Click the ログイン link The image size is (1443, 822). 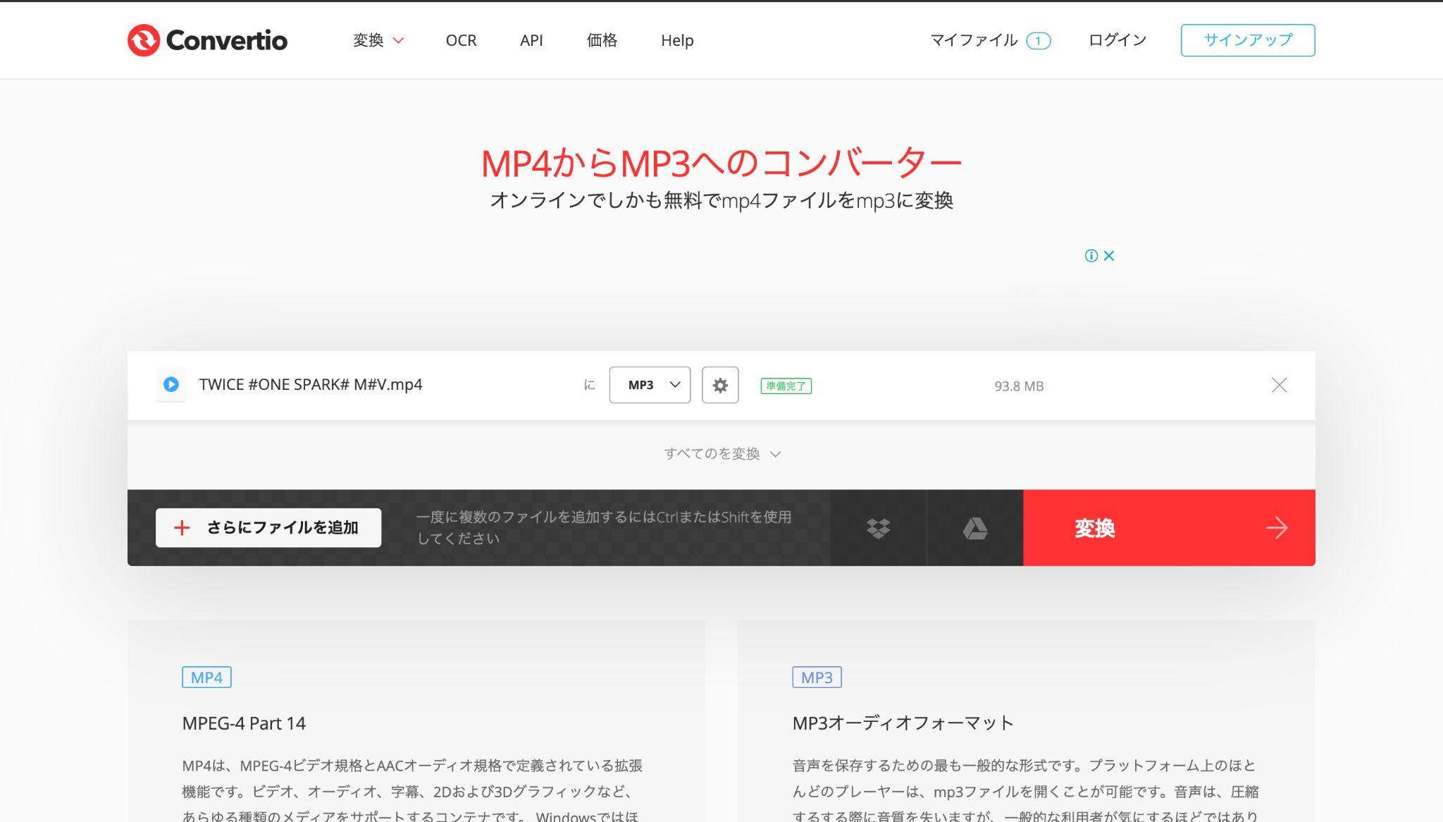point(1117,40)
